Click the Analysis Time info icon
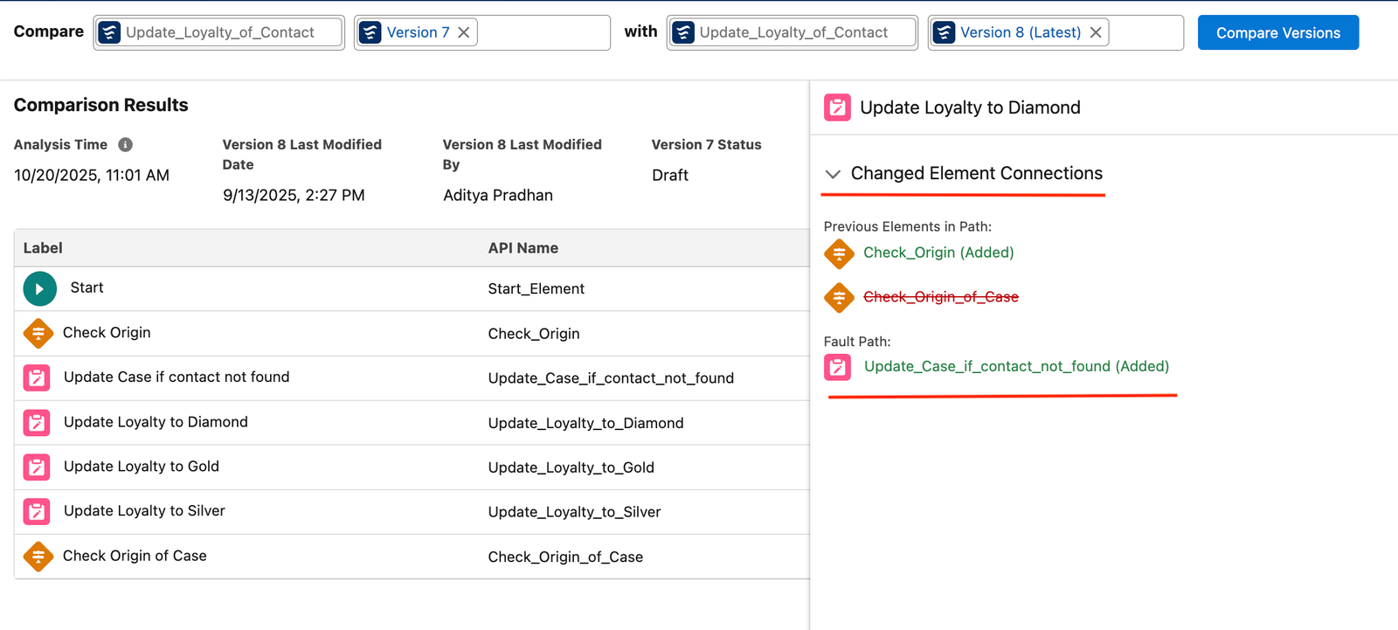This screenshot has width=1398, height=630. (125, 145)
